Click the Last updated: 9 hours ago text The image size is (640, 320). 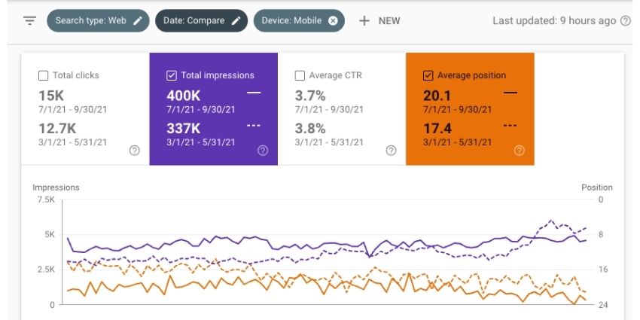(x=554, y=21)
